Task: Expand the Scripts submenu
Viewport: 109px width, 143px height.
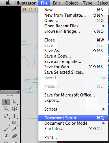Action: point(73,109)
